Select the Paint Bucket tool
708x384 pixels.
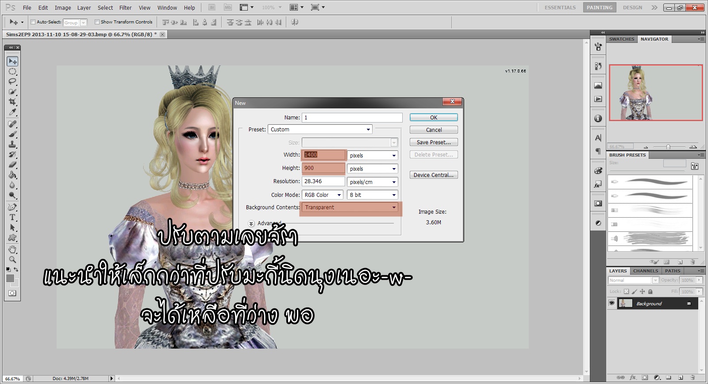[x=12, y=175]
